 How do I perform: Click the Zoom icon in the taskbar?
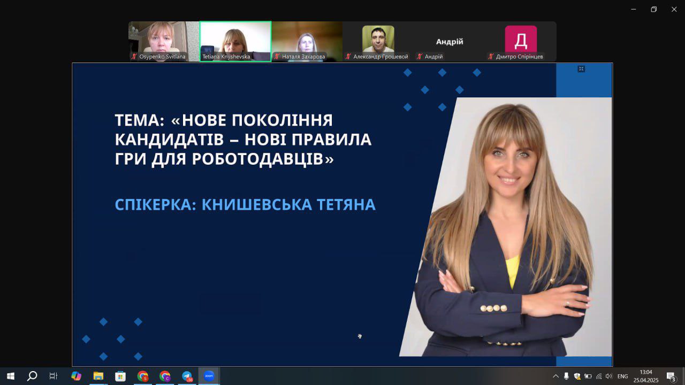coord(209,376)
